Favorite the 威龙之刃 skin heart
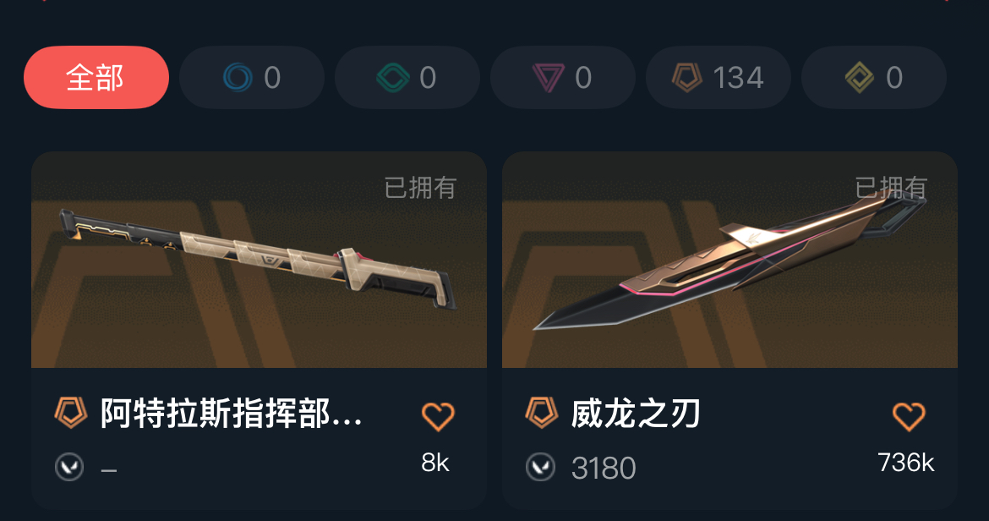This screenshot has width=989, height=521. [909, 416]
